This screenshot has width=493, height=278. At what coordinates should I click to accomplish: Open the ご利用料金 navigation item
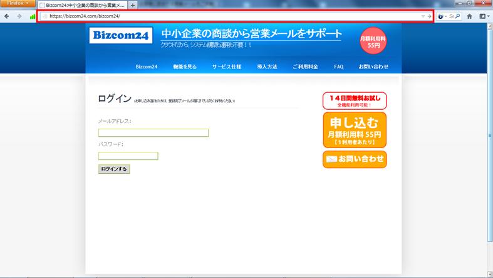click(305, 67)
